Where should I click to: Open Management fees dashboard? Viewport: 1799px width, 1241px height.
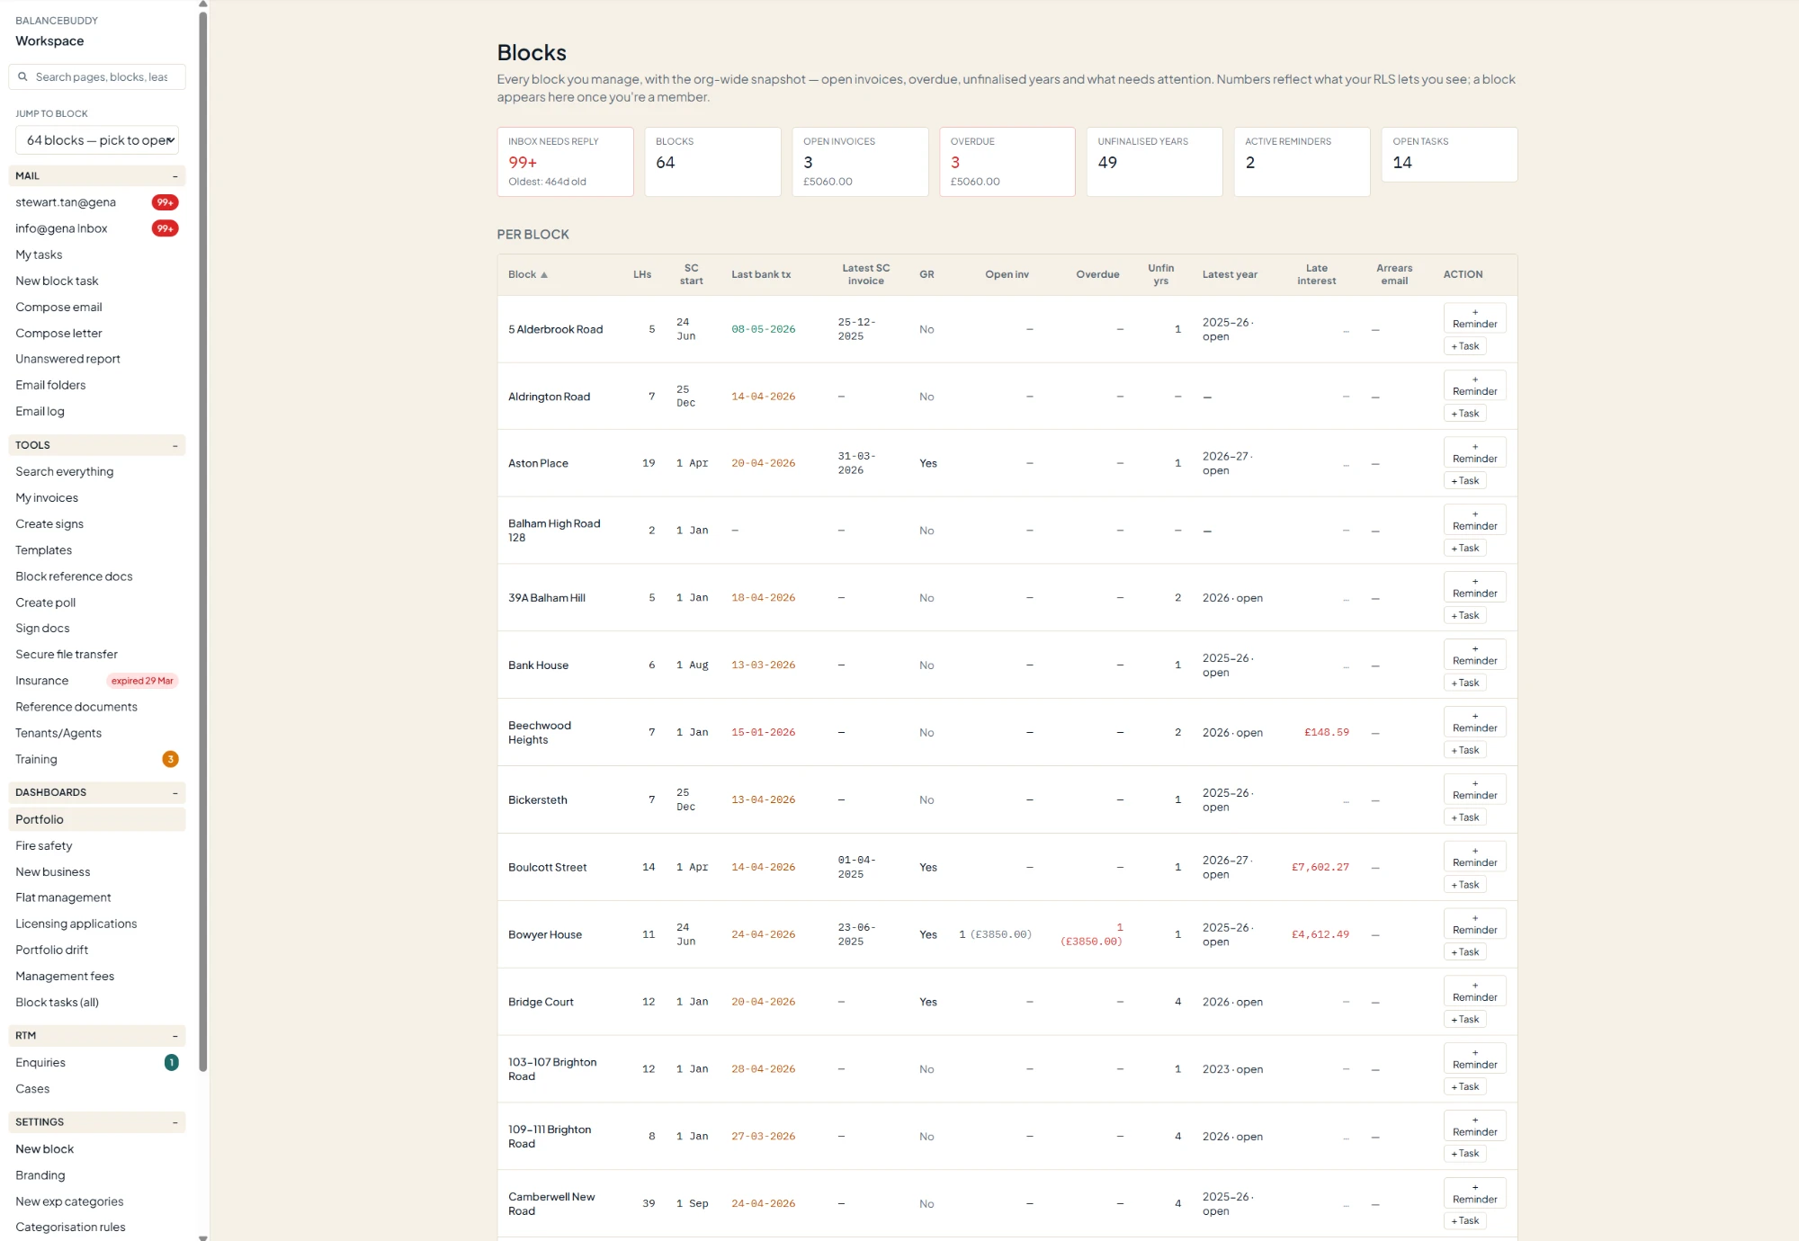pyautogui.click(x=65, y=976)
